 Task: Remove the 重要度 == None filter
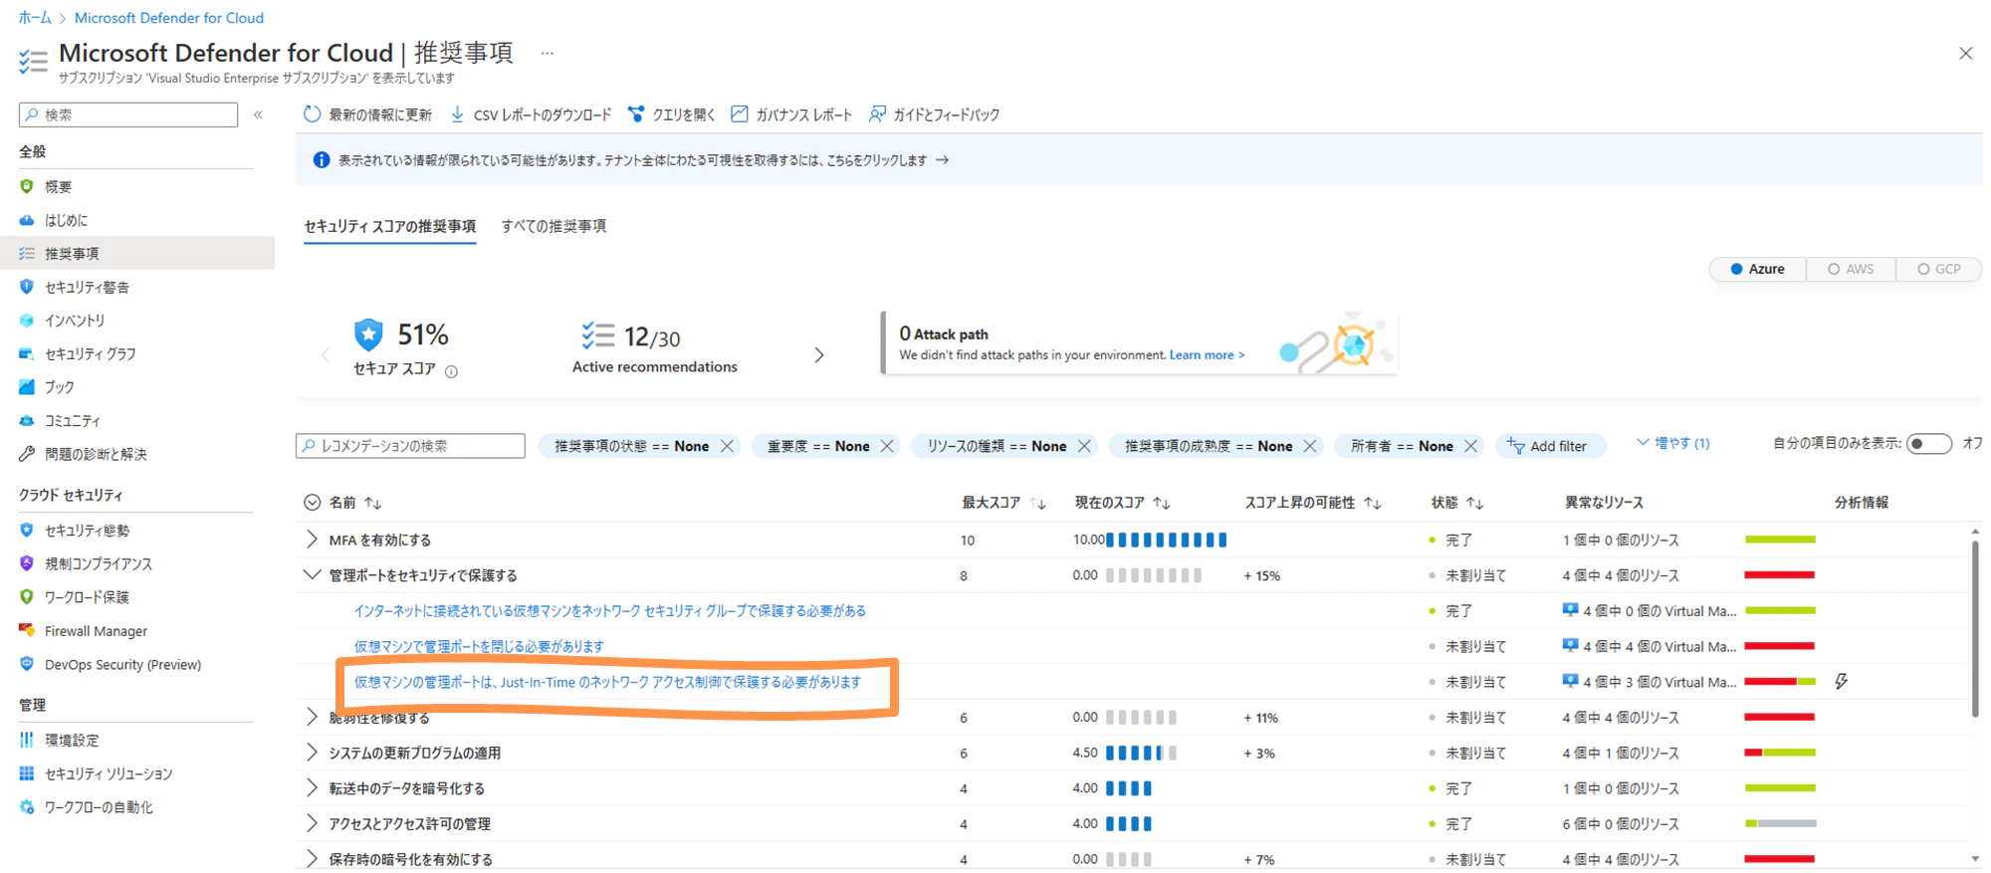point(887,446)
